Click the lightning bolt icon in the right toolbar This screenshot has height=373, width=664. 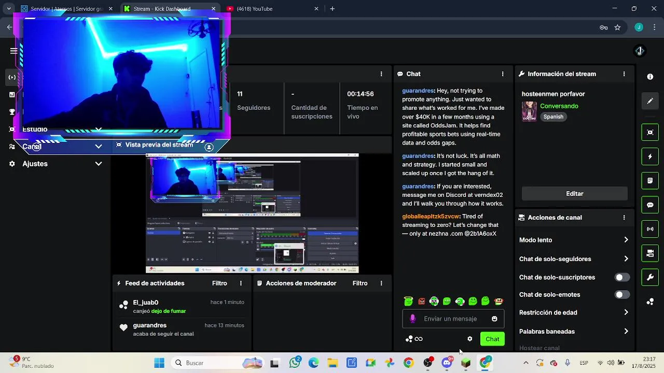650,156
